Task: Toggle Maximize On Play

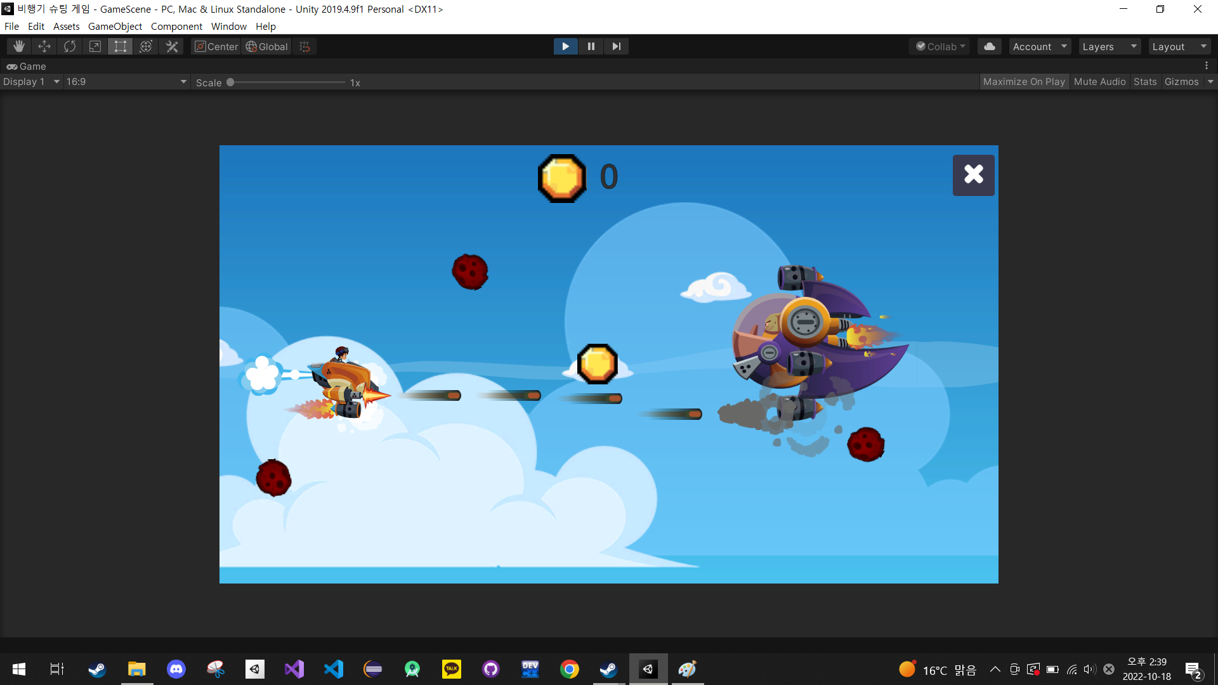Action: tap(1024, 81)
